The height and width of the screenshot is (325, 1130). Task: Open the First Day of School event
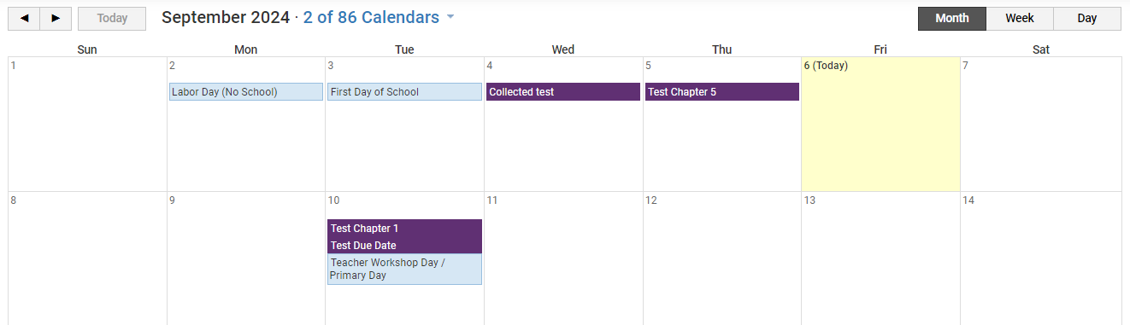pyautogui.click(x=404, y=92)
